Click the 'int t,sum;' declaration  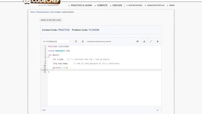[58, 59]
